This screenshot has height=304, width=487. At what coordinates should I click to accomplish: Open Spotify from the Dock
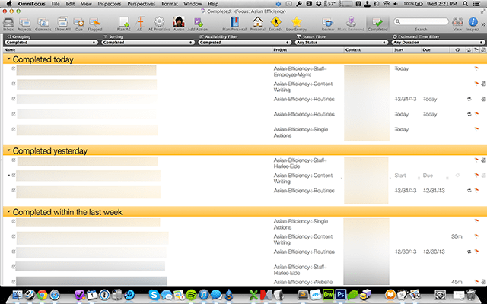(191, 294)
